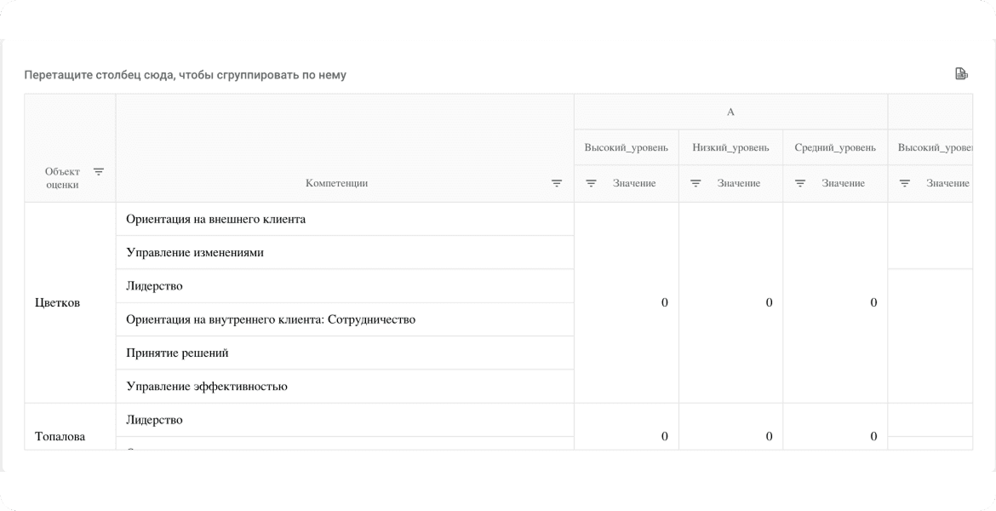Open filter for Объект оценки column

pyautogui.click(x=99, y=171)
